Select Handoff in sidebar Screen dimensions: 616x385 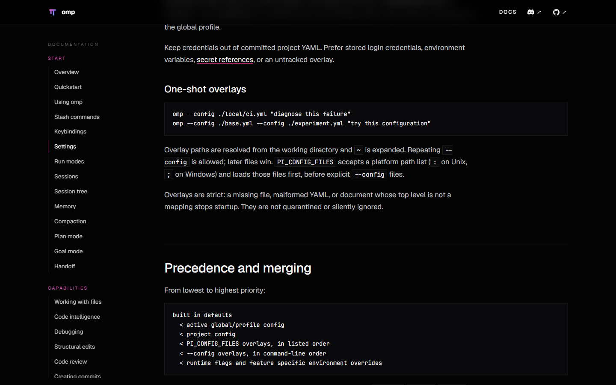(x=65, y=266)
